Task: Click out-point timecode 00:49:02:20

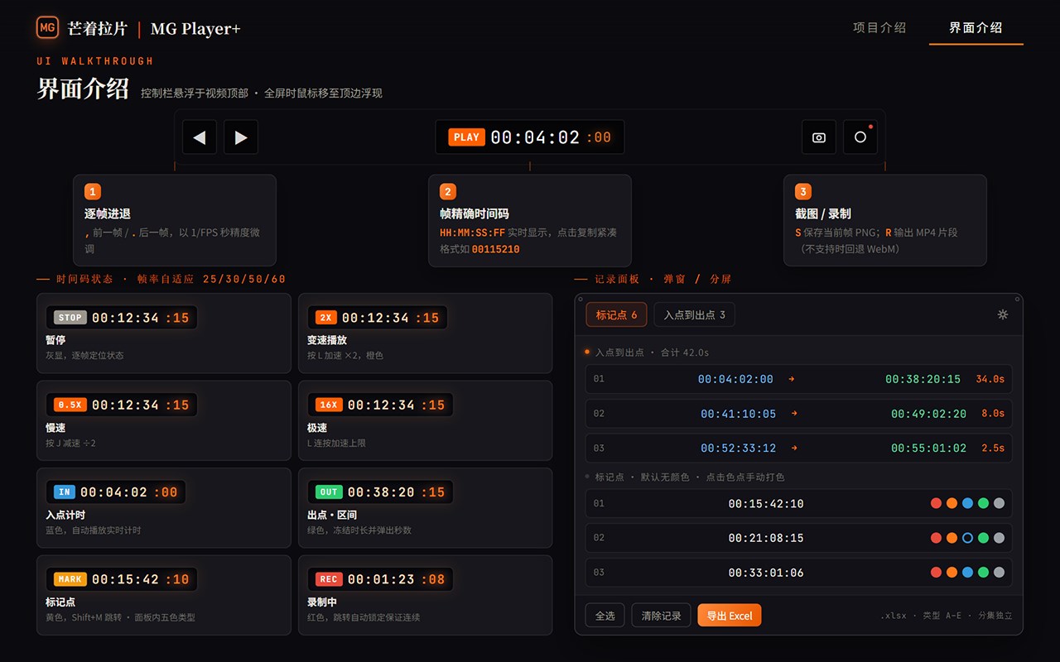Action: (x=928, y=414)
